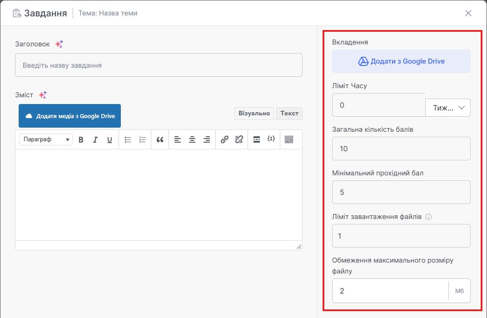Switch to the Текст editor tab

point(289,113)
